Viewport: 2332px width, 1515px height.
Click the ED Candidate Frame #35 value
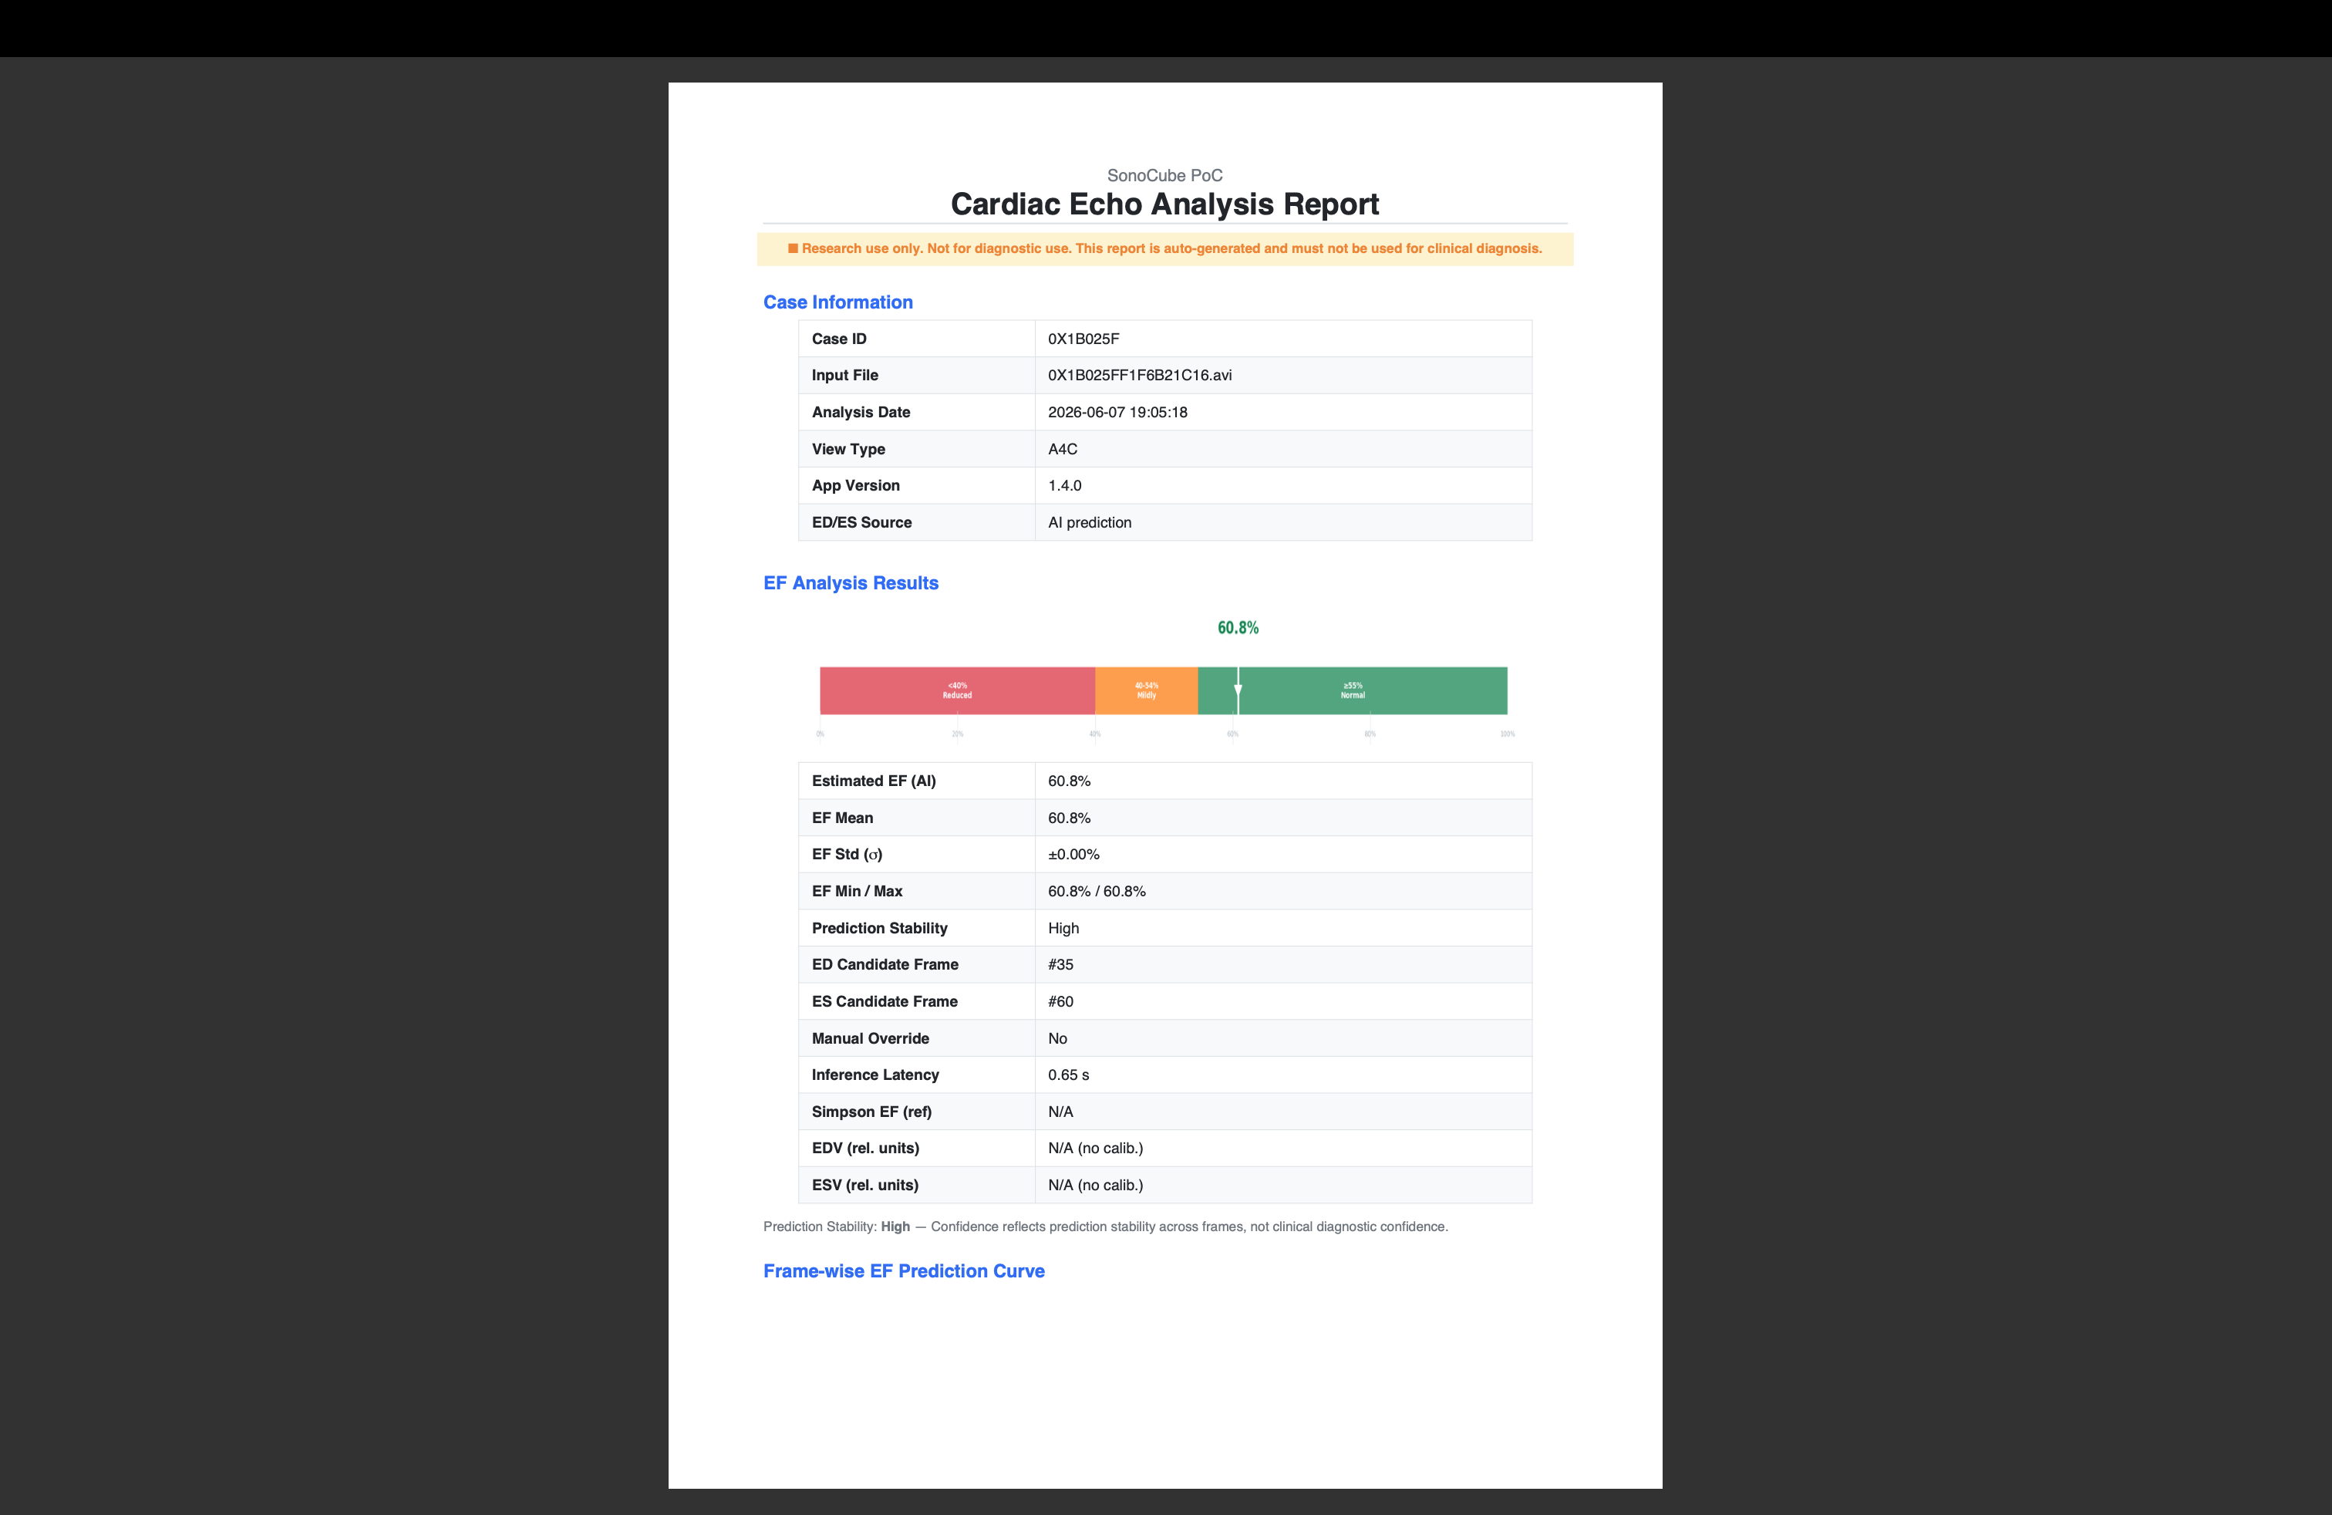[1060, 964]
